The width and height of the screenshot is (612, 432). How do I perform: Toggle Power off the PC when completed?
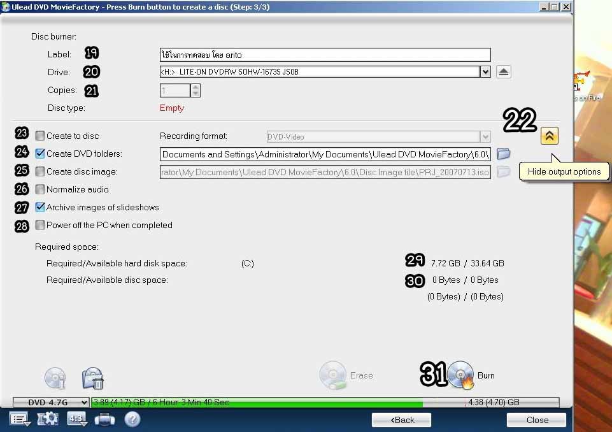pyautogui.click(x=41, y=225)
